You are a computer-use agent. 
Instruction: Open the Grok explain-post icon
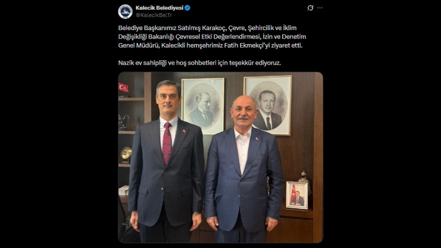[x=310, y=8]
